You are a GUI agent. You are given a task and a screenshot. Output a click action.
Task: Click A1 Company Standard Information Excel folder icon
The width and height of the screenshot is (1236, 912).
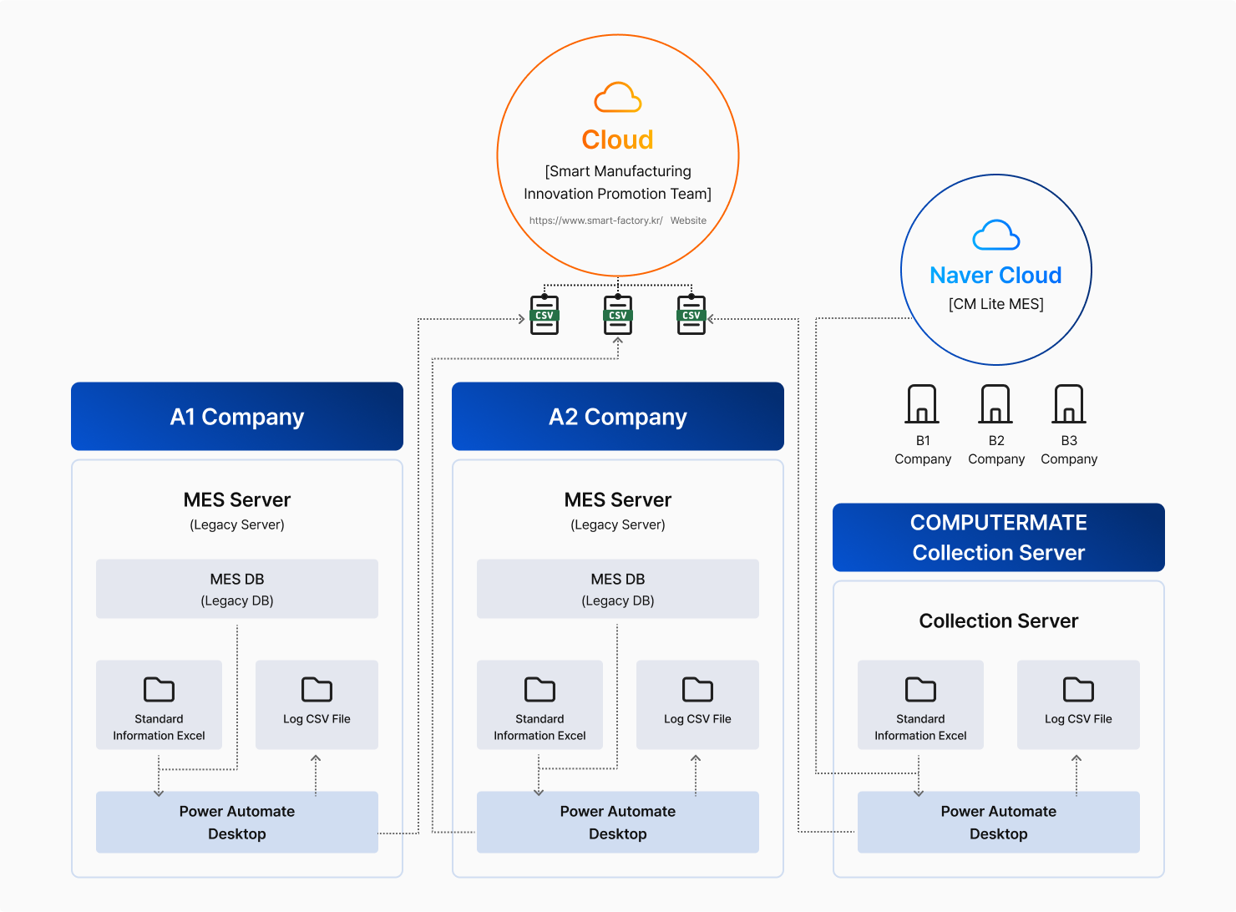pyautogui.click(x=159, y=690)
